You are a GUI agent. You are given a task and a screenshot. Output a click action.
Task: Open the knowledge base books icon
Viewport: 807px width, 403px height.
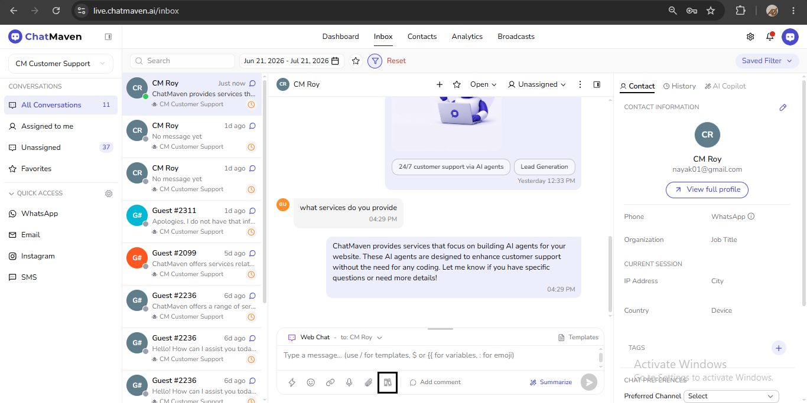click(x=388, y=382)
